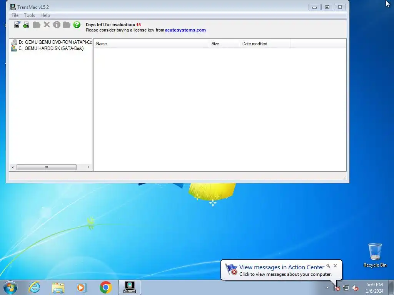Click the create new disk image icon

click(27, 25)
